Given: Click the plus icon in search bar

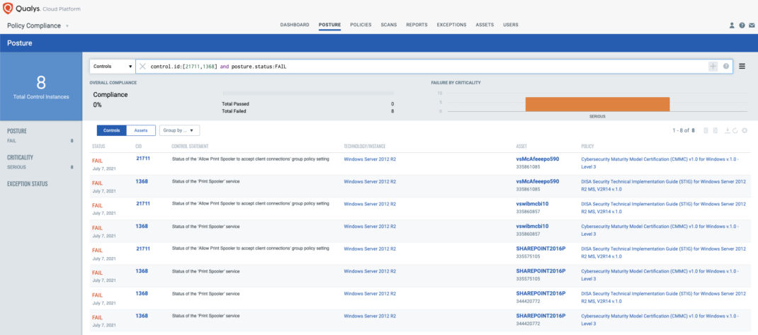Looking at the screenshot, I should [x=713, y=67].
